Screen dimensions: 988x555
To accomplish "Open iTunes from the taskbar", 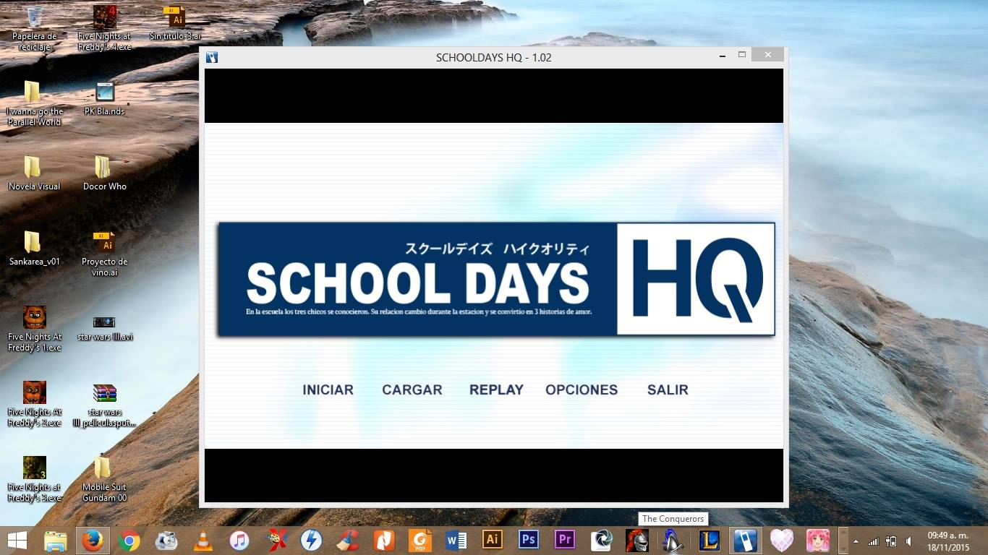I will pyautogui.click(x=239, y=541).
